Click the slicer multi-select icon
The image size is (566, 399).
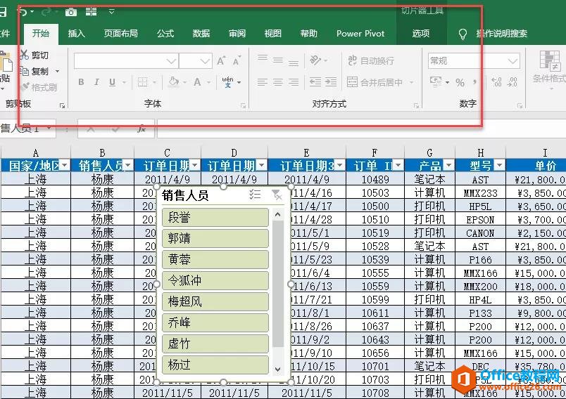[x=255, y=195]
